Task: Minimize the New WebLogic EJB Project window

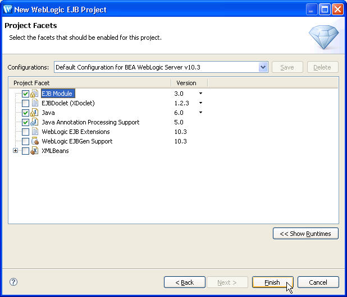Action: 312,10
